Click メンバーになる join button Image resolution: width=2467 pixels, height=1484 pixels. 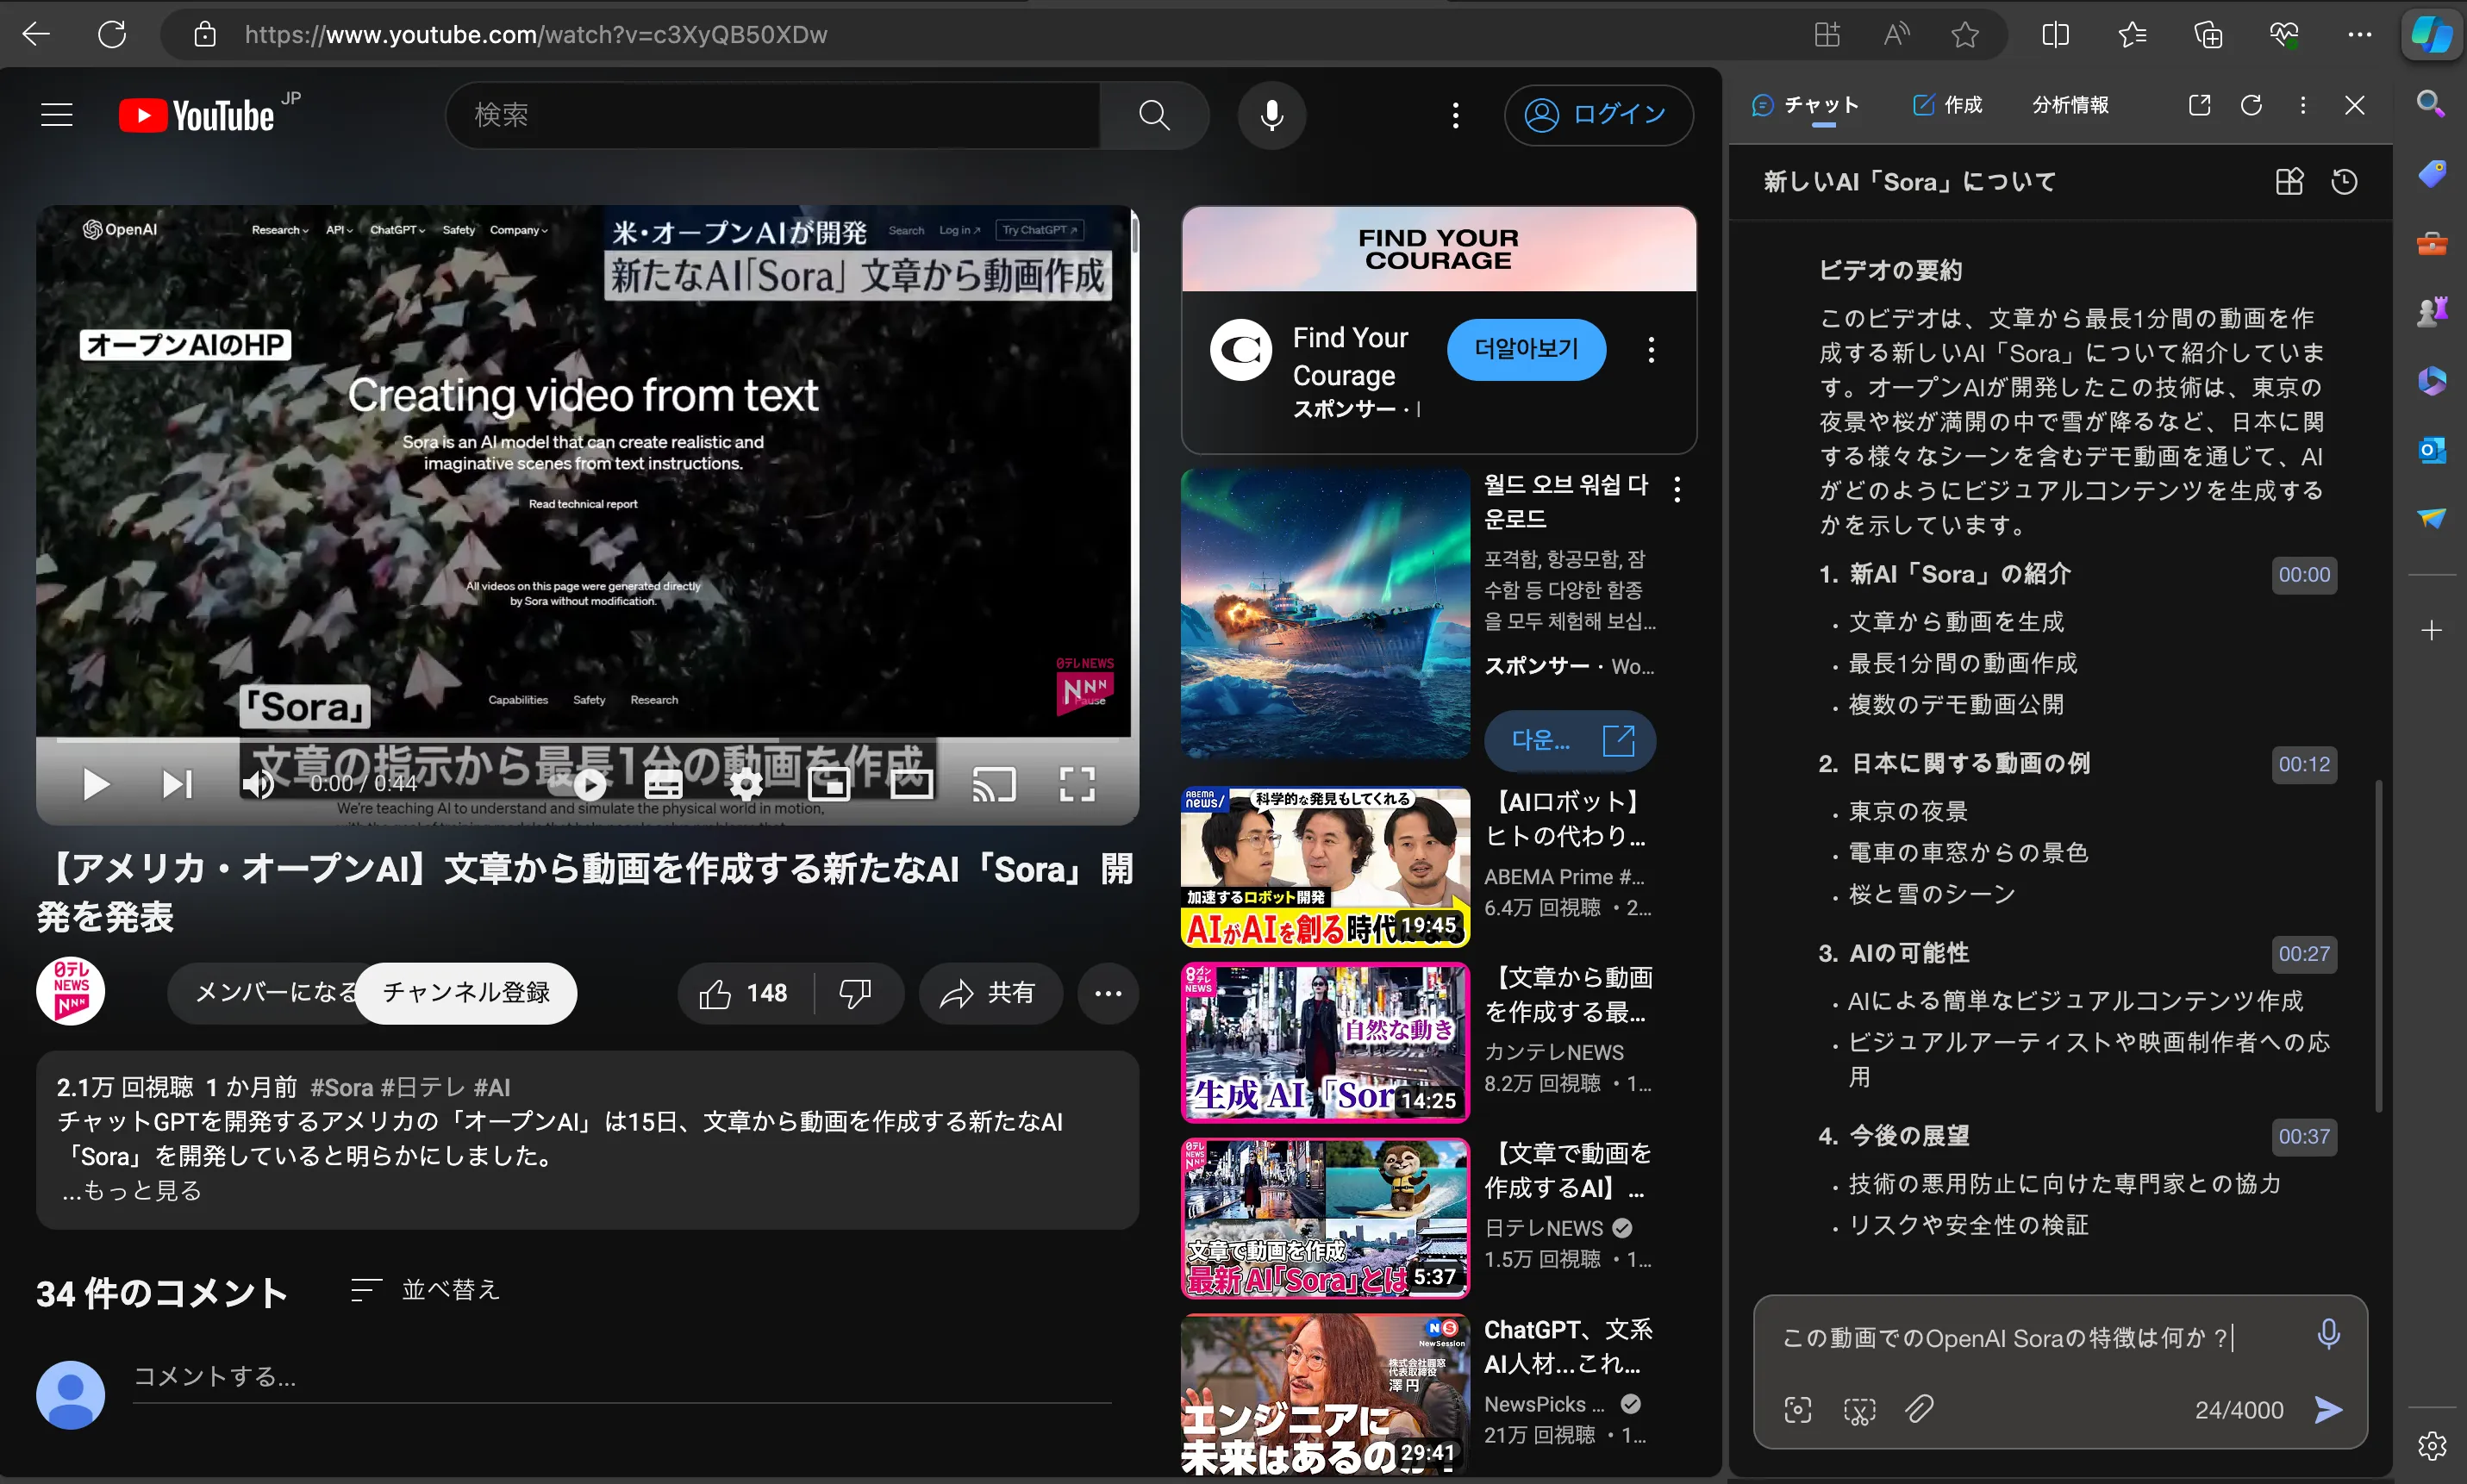(262, 992)
